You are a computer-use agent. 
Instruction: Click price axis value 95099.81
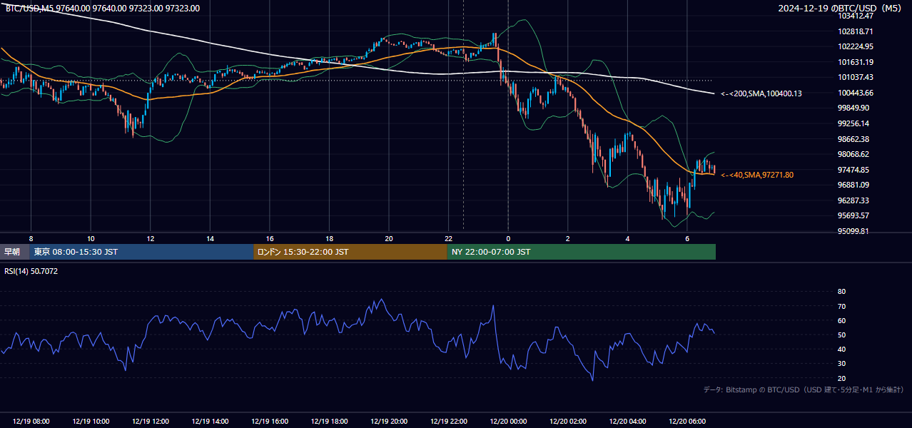853,231
